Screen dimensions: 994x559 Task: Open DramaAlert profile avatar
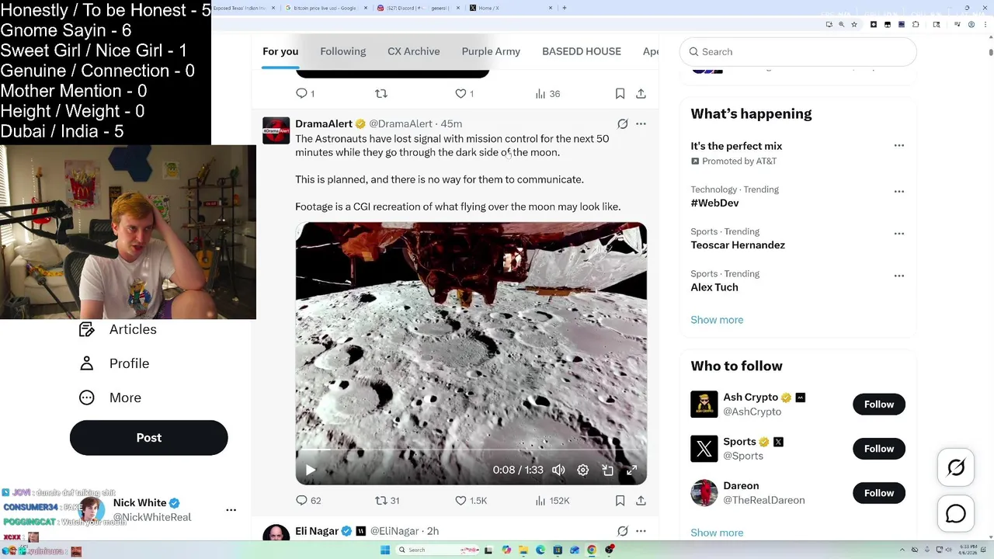[x=276, y=130]
